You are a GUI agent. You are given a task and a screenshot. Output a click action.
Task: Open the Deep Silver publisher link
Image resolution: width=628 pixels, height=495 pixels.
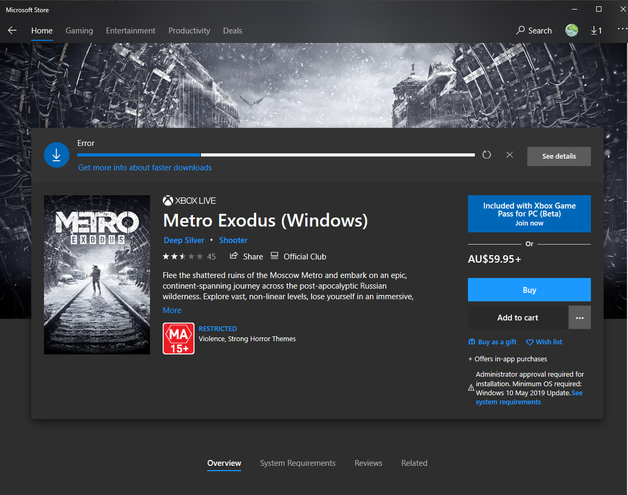[184, 240]
